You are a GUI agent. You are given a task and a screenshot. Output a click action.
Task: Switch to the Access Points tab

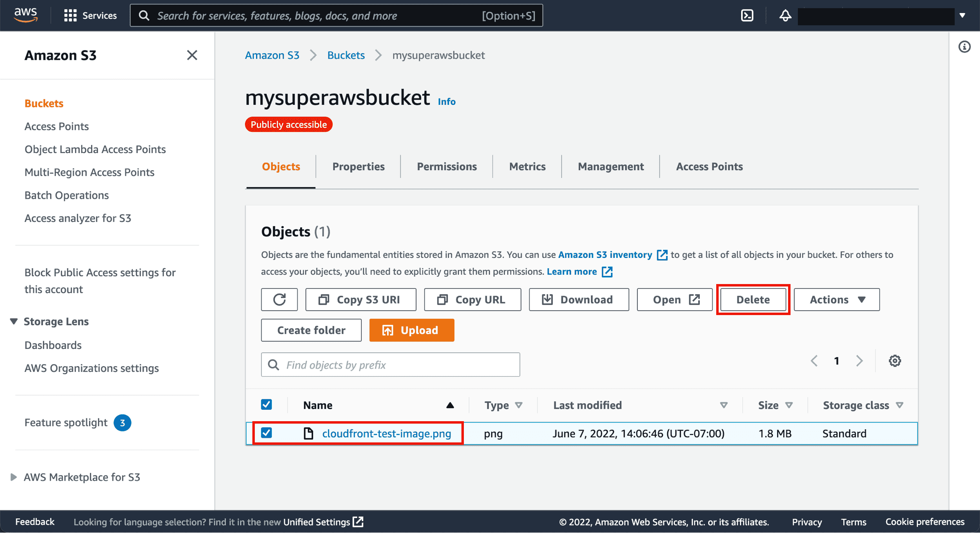[709, 167]
